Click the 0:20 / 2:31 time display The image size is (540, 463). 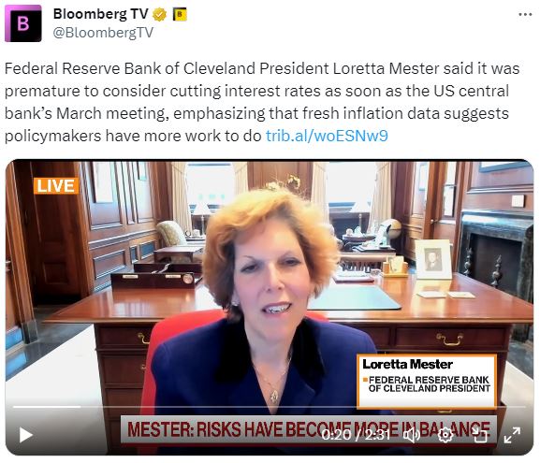356,435
